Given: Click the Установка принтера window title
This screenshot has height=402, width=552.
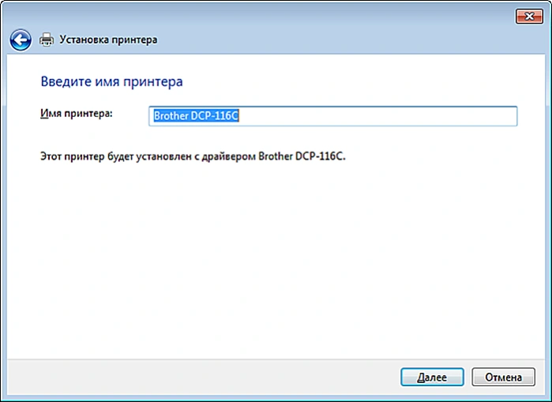Looking at the screenshot, I should [108, 39].
